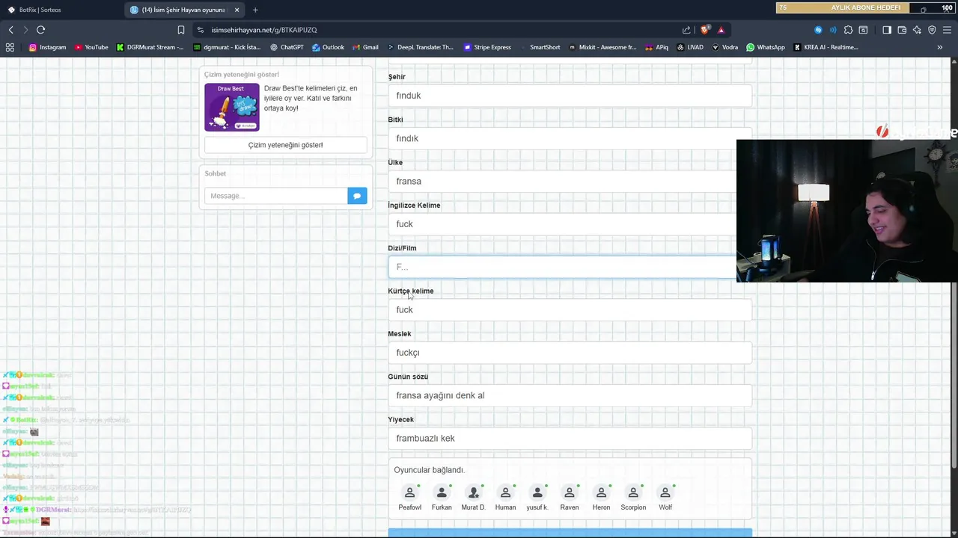Send chat message with blue speech button
Image resolution: width=958 pixels, height=538 pixels.
point(357,196)
